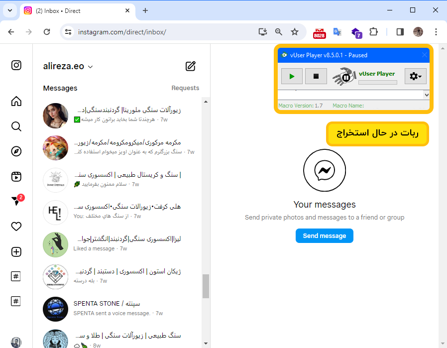The width and height of the screenshot is (447, 348).
Task: Click the lower hashtag sidebar icon
Action: (15, 301)
